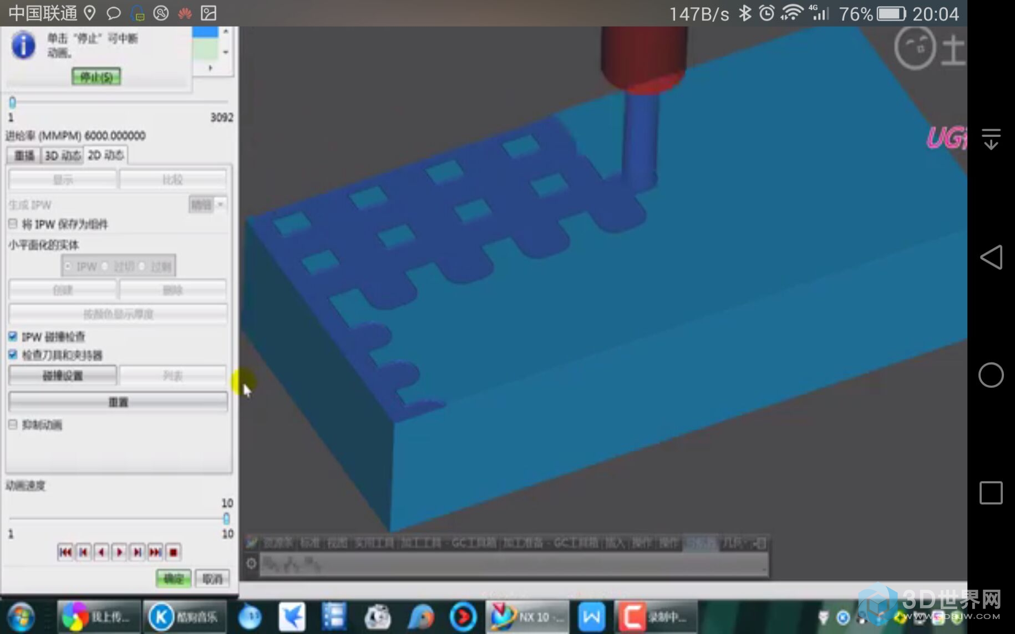Step the animation one move forward
The width and height of the screenshot is (1015, 634).
(137, 552)
